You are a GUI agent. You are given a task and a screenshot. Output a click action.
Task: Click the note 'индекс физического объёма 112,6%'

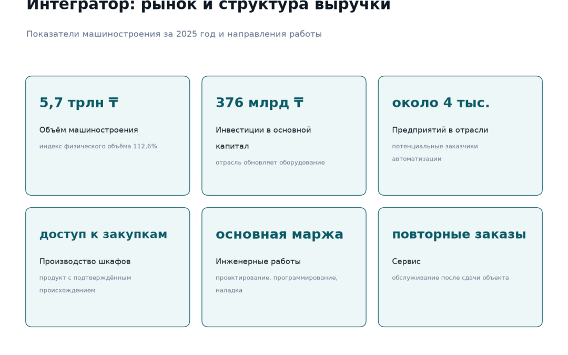[98, 146]
